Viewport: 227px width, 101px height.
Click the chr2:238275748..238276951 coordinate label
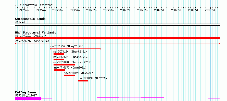click(x=34, y=6)
